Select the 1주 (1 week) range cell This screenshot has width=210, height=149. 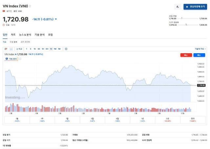click(x=42, y=120)
